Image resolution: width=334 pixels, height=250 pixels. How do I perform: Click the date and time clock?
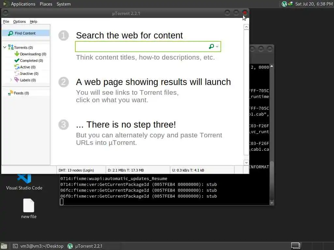[314, 4]
